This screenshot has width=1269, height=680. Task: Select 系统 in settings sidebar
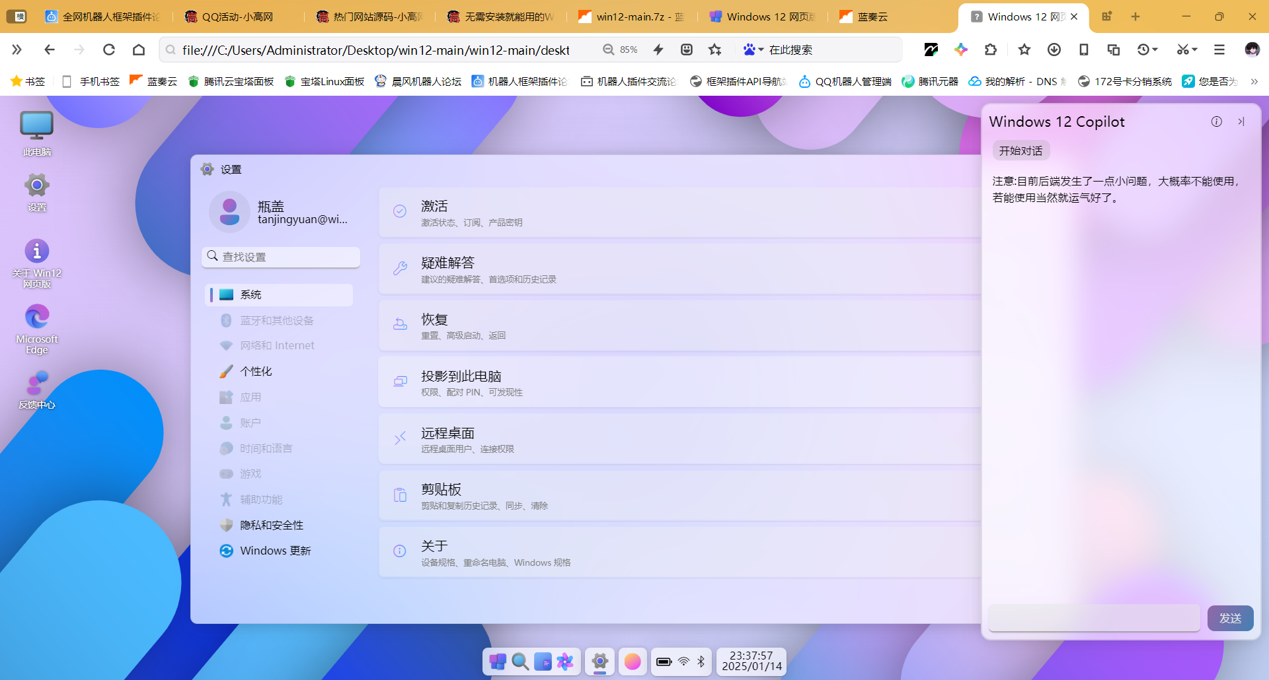coord(279,294)
